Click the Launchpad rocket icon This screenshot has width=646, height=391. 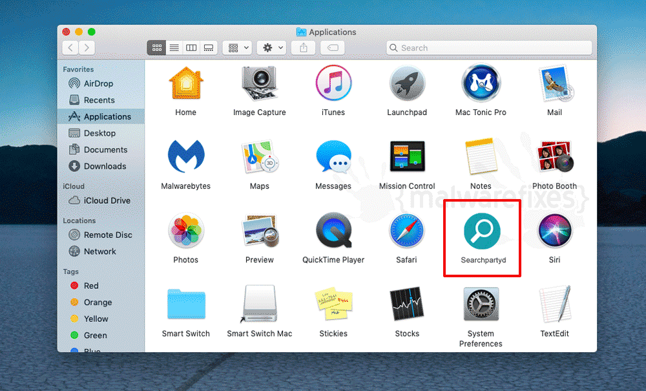(x=407, y=83)
